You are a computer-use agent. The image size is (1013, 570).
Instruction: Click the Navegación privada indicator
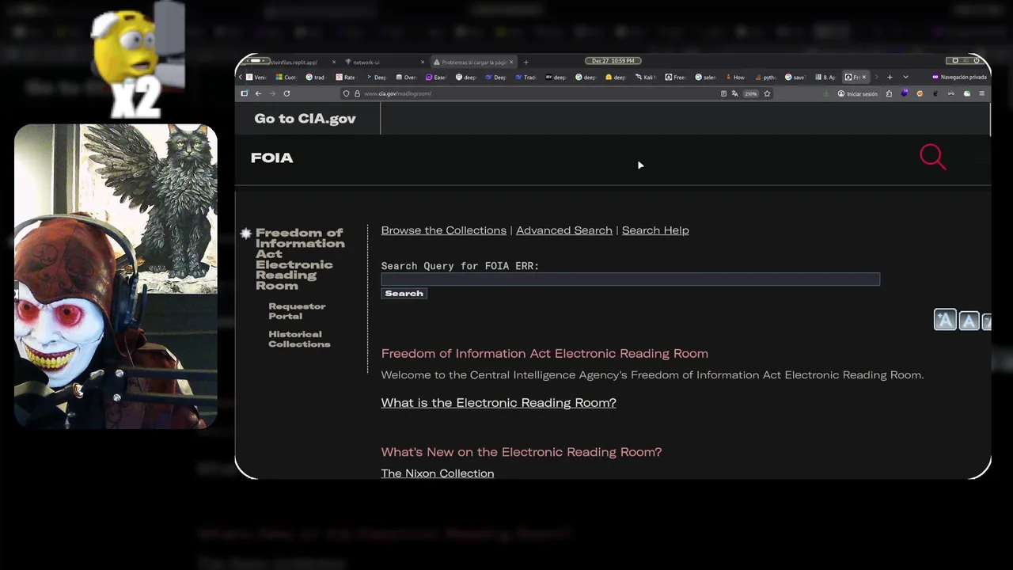click(x=960, y=77)
